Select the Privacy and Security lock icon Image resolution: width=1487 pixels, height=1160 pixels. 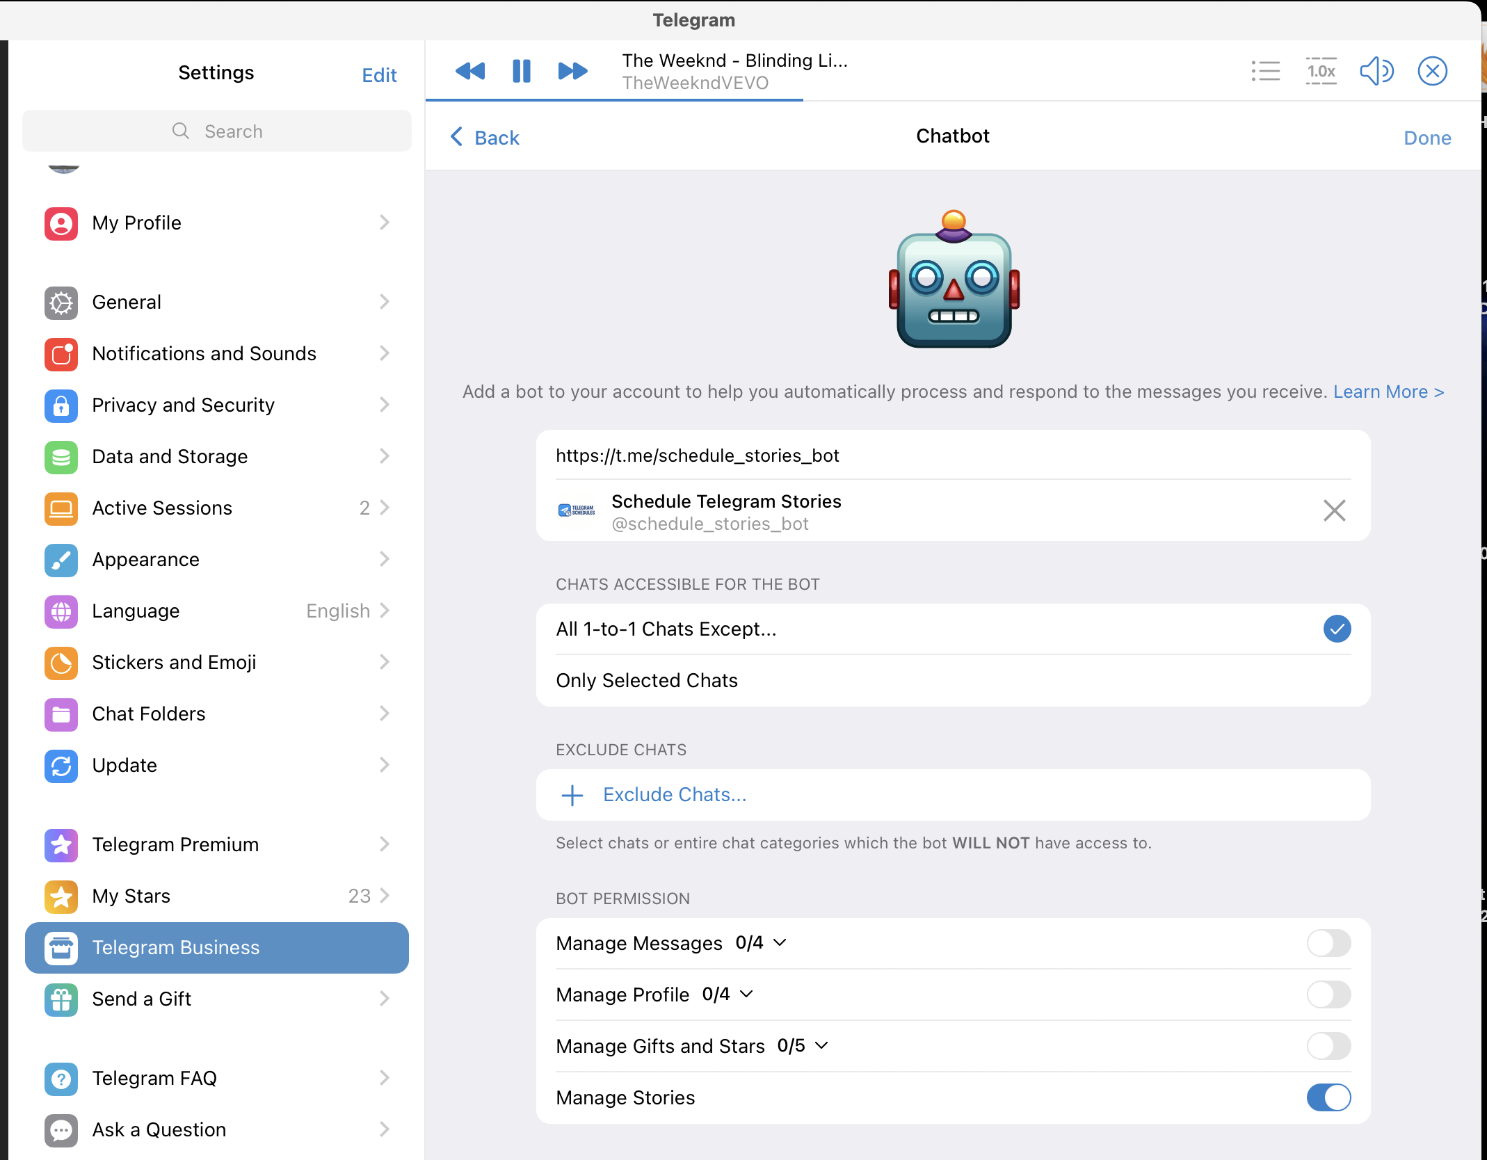point(61,405)
